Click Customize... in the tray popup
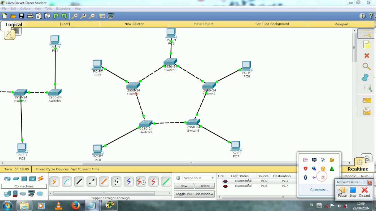376x211 pixels. pos(319,190)
